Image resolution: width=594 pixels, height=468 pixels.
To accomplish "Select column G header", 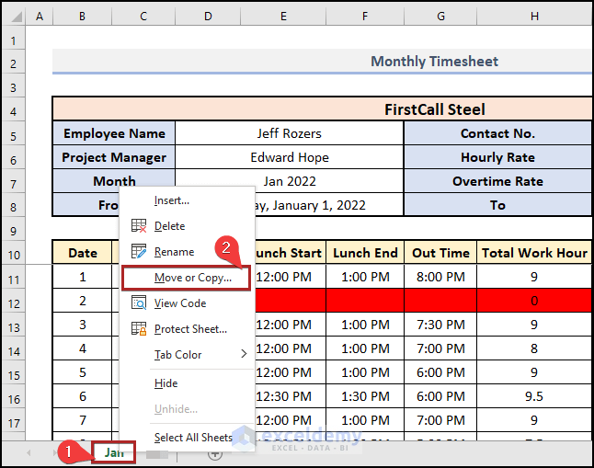I will (x=440, y=17).
